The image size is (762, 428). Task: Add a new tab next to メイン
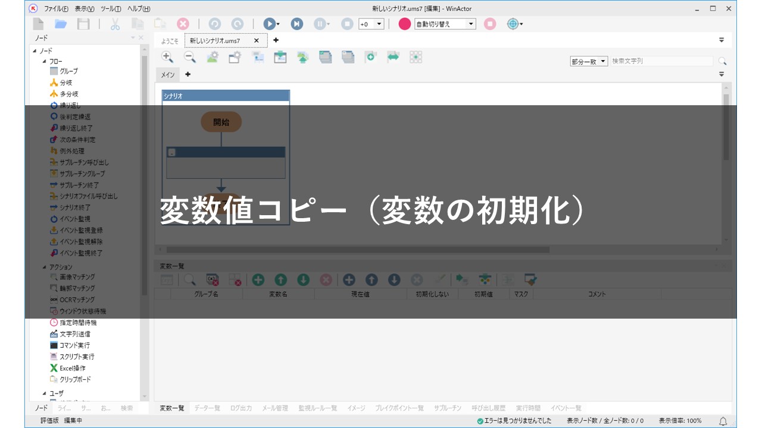pyautogui.click(x=188, y=74)
